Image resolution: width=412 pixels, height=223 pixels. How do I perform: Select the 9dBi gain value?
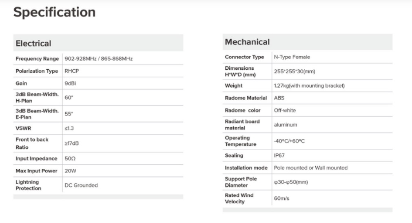click(x=70, y=83)
